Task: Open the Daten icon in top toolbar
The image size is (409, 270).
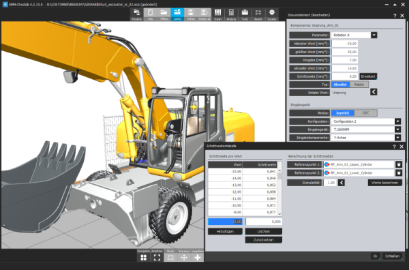Action: [218, 14]
